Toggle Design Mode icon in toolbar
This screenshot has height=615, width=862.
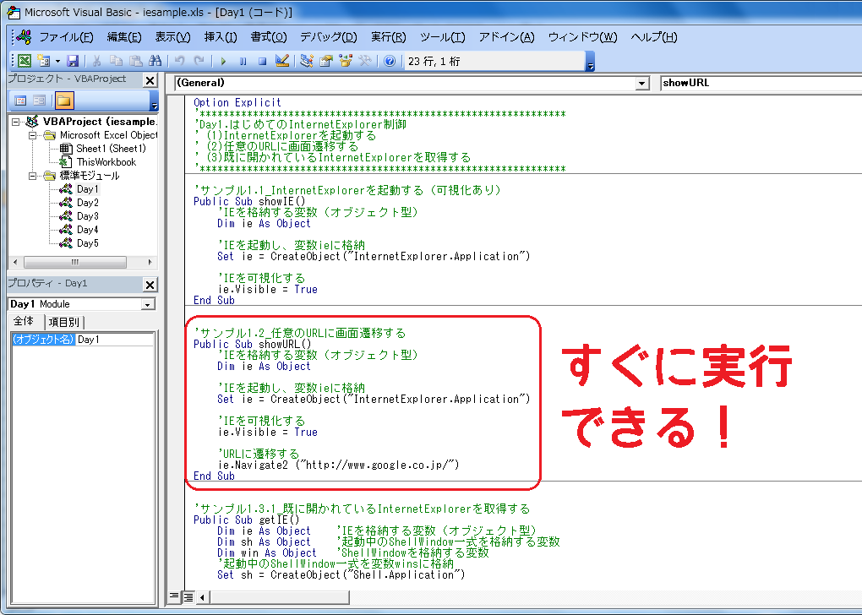point(282,61)
